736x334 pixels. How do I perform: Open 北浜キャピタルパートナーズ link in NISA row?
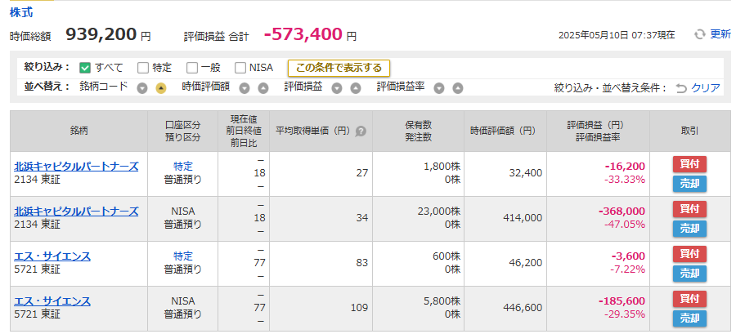[77, 212]
